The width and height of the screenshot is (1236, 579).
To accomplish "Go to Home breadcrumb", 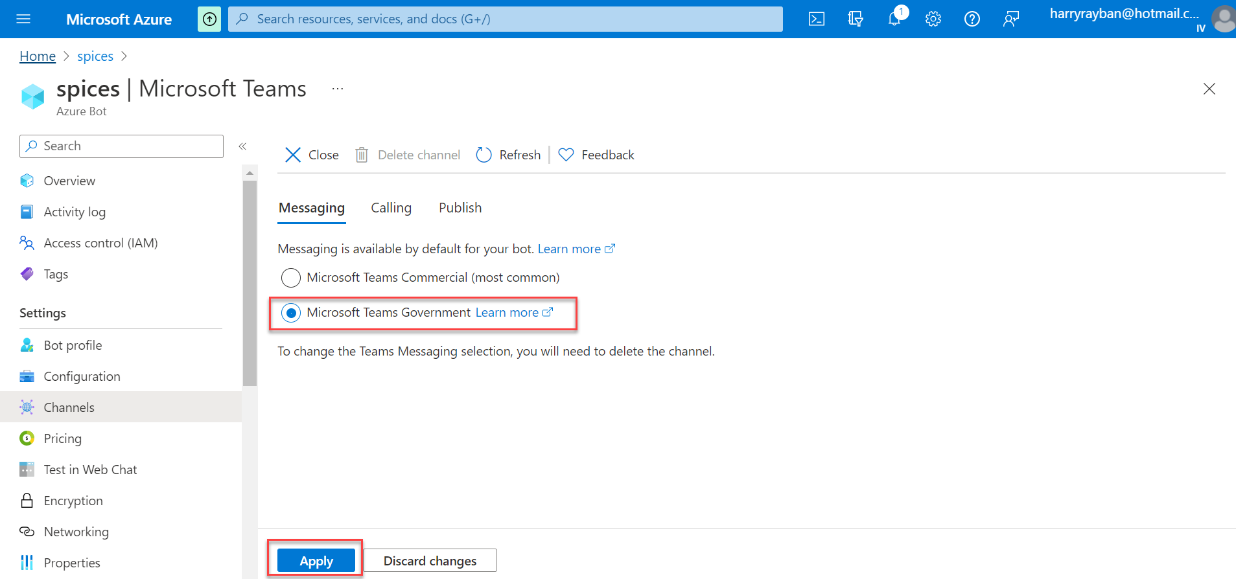I will click(38, 56).
